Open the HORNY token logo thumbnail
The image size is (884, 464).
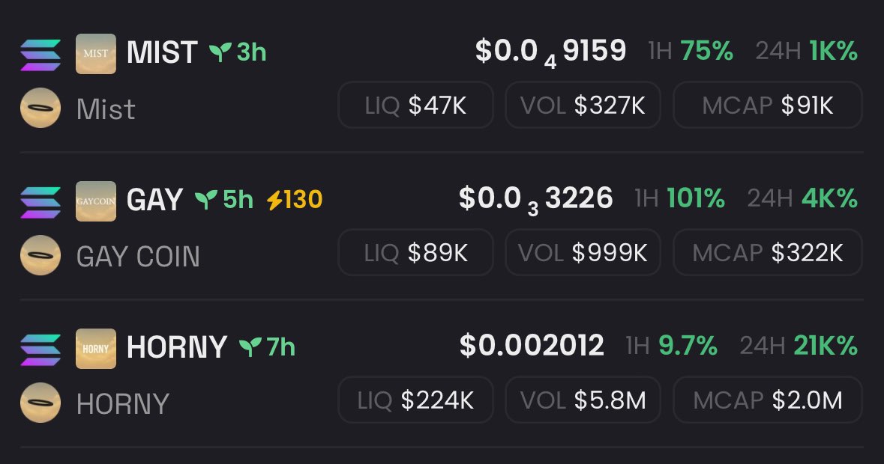tap(96, 349)
